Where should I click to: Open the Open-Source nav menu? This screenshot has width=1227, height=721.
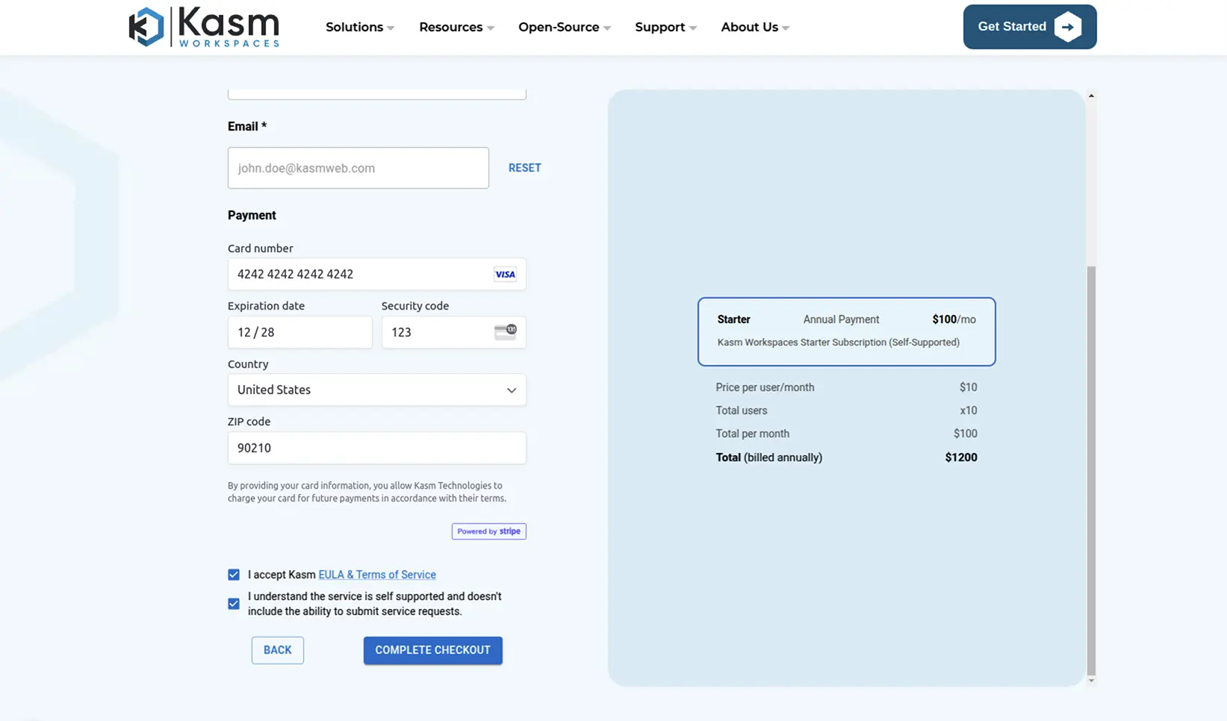tap(564, 28)
